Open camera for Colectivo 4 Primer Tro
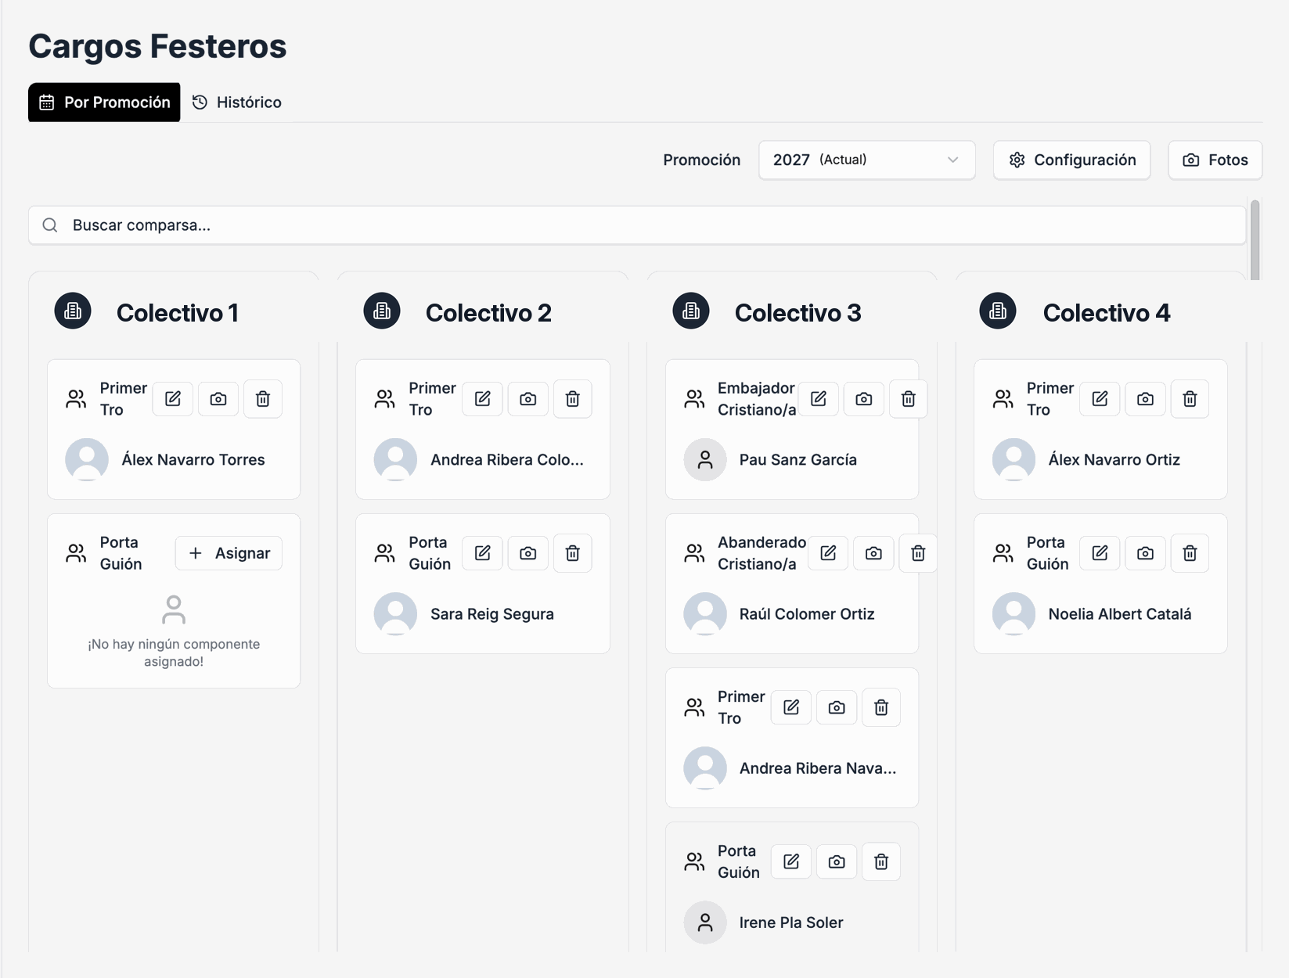This screenshot has width=1289, height=978. (x=1145, y=399)
